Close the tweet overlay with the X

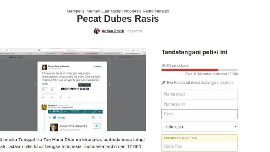[110, 63]
